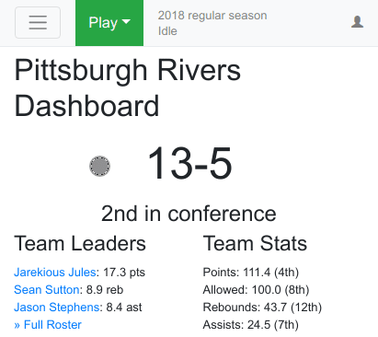Click the Rebounds 43.7 stat line

(x=262, y=308)
